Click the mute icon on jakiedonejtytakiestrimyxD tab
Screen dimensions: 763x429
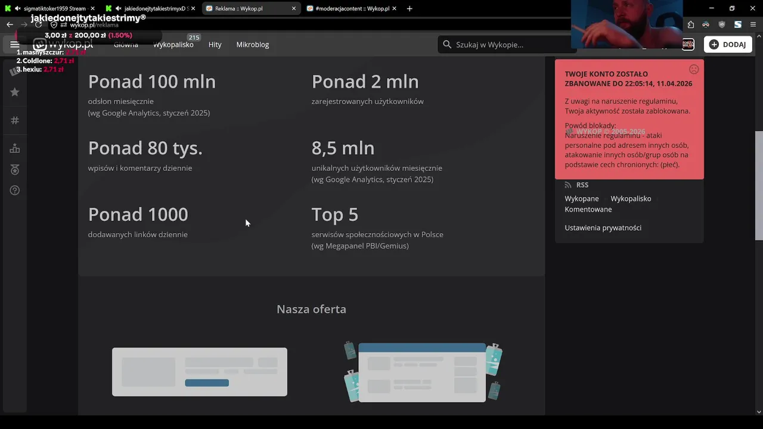point(119,9)
